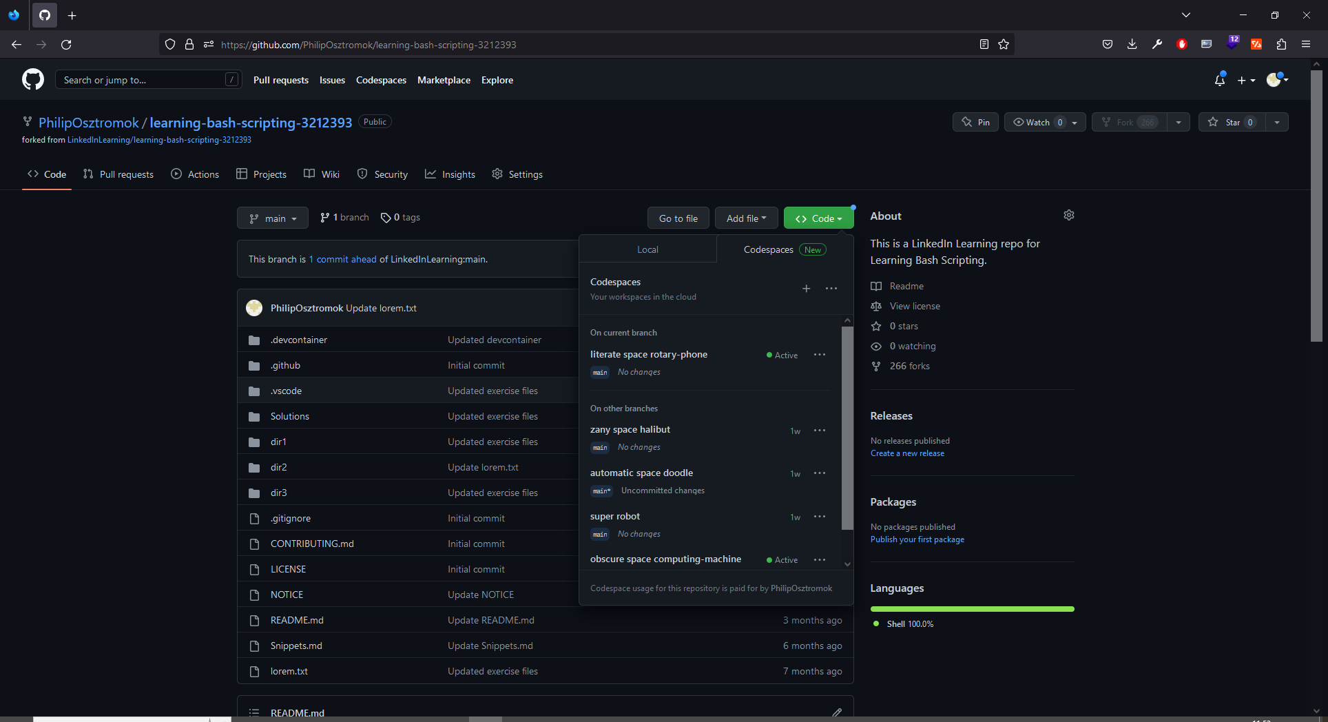This screenshot has height=722, width=1328.
Task: Switch to the Local tab
Action: (647, 249)
